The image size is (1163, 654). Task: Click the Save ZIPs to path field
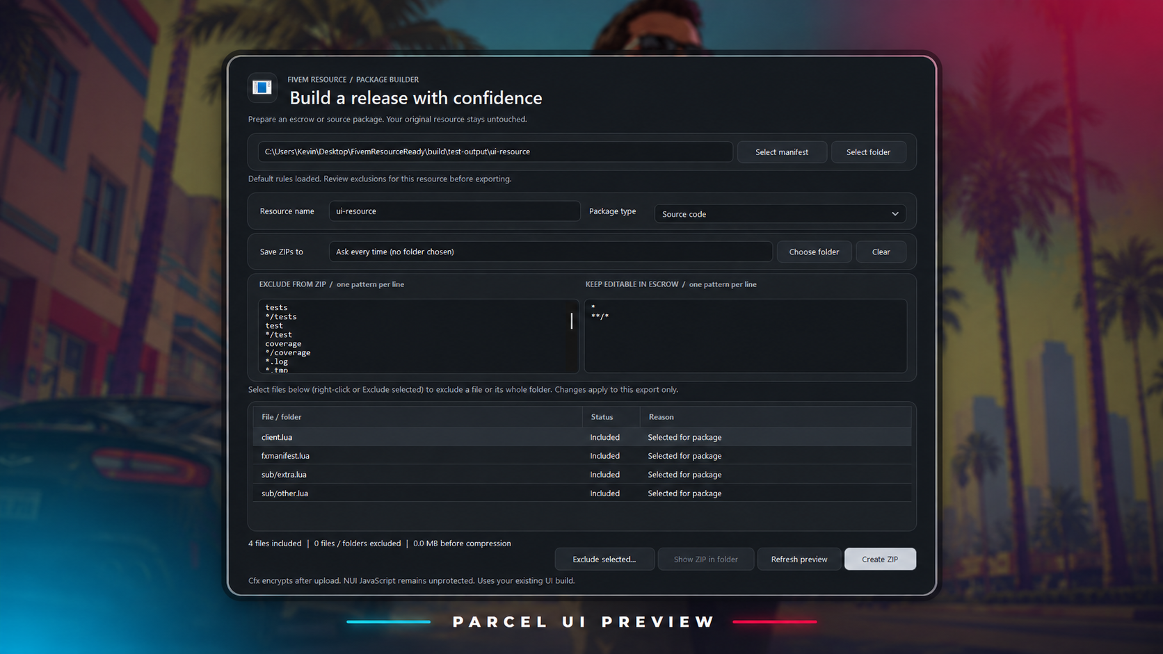[x=550, y=252]
